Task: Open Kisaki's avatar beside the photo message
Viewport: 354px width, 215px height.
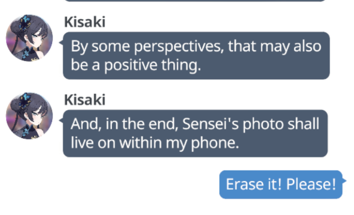Action: (30, 115)
